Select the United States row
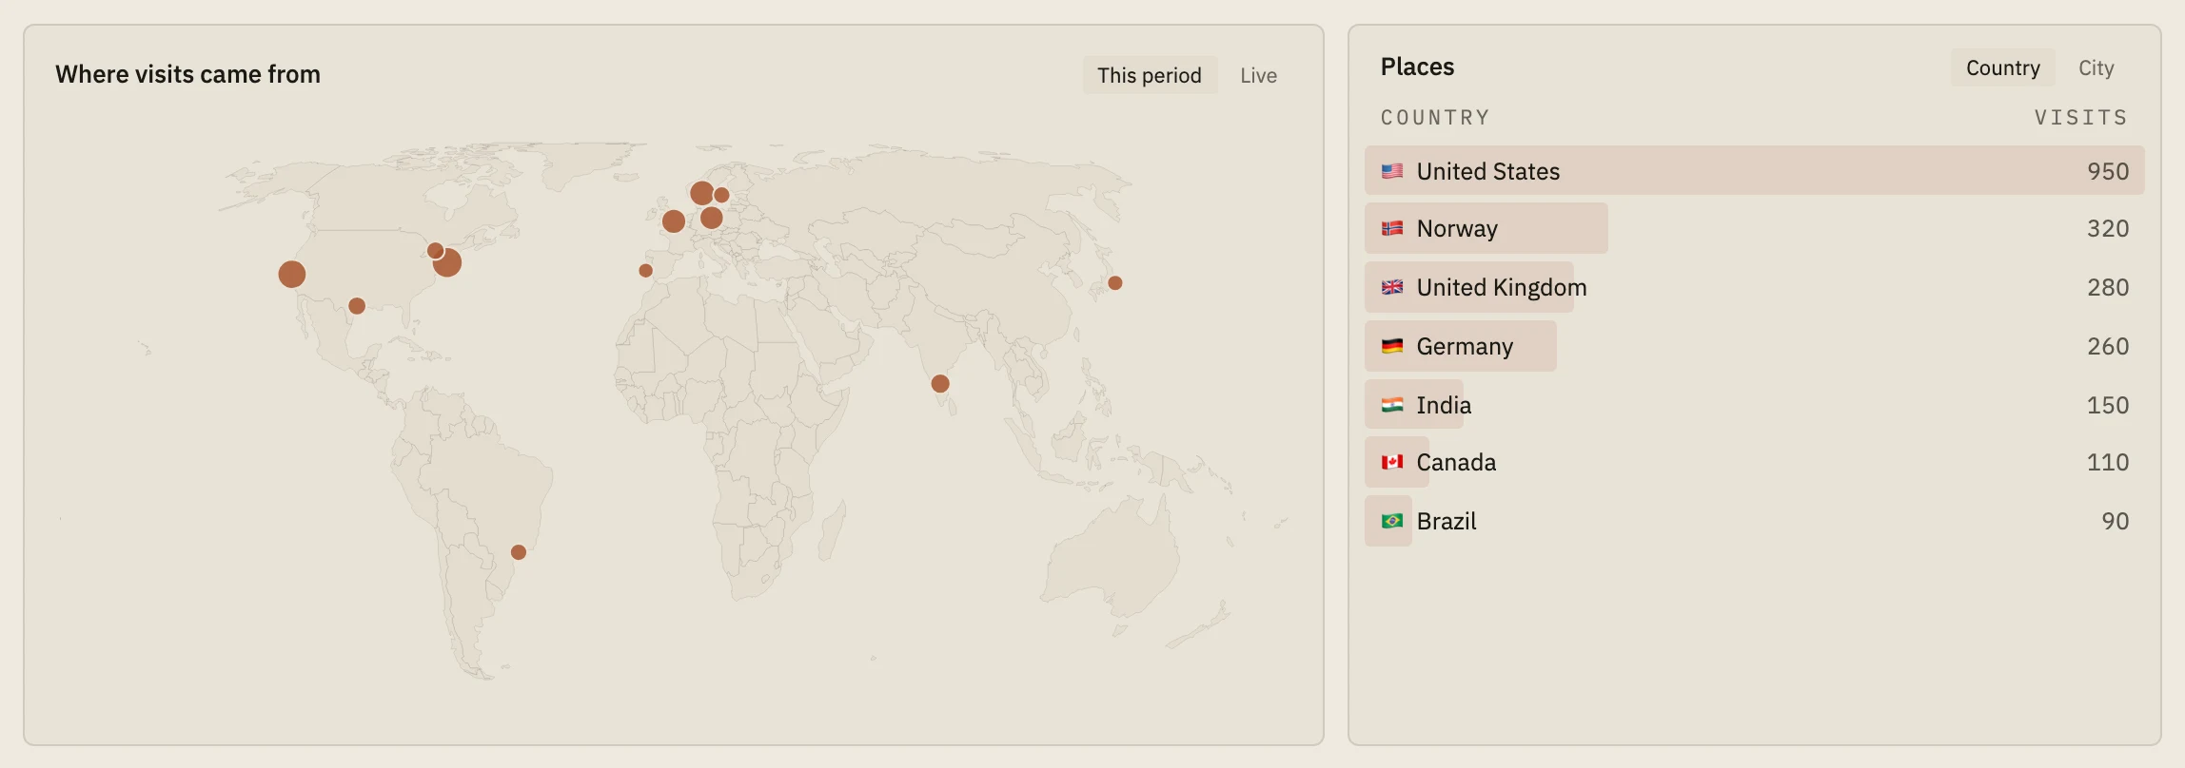This screenshot has width=2185, height=768. pos(1755,171)
